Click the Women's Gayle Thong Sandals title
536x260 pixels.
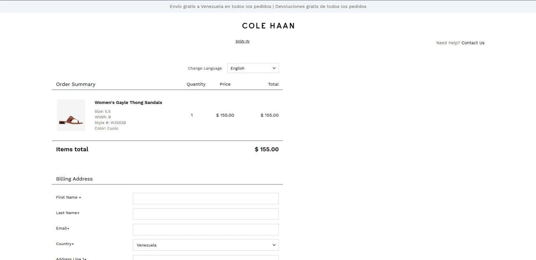click(128, 102)
